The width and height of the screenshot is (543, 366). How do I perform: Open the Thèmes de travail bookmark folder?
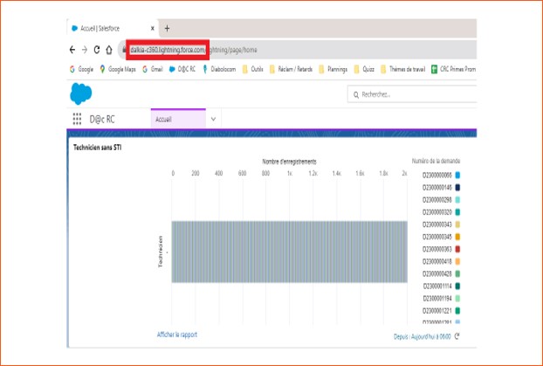(x=402, y=69)
